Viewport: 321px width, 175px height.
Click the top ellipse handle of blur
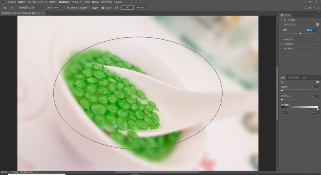coord(138,37)
